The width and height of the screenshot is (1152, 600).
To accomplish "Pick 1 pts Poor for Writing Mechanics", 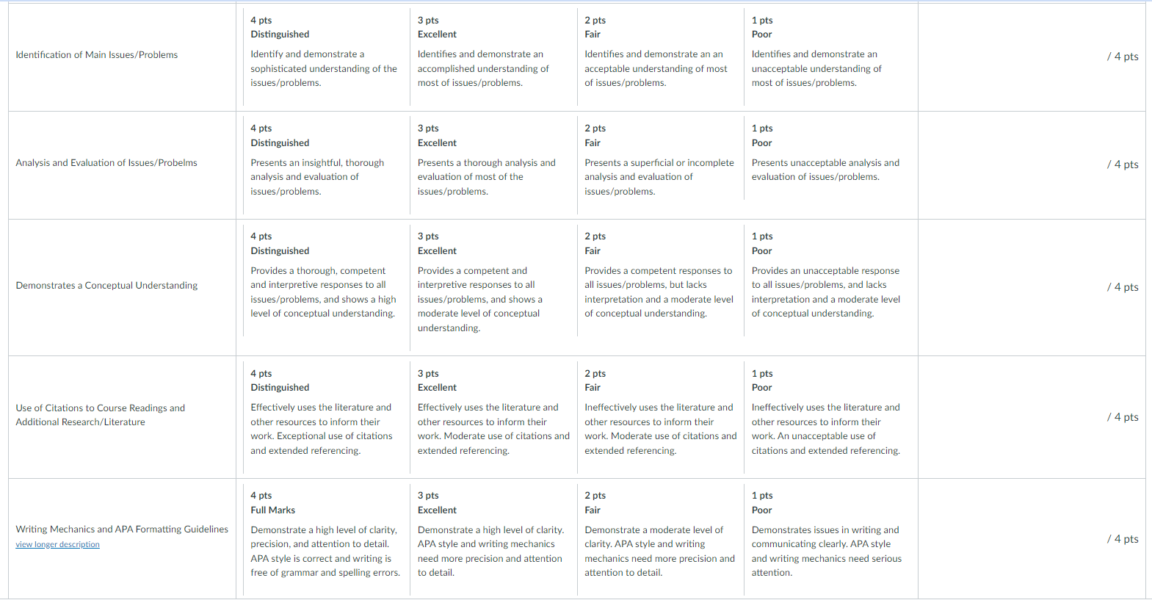I will pos(831,540).
